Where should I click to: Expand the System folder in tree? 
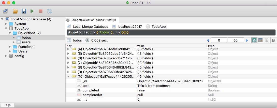click(x=6, y=24)
